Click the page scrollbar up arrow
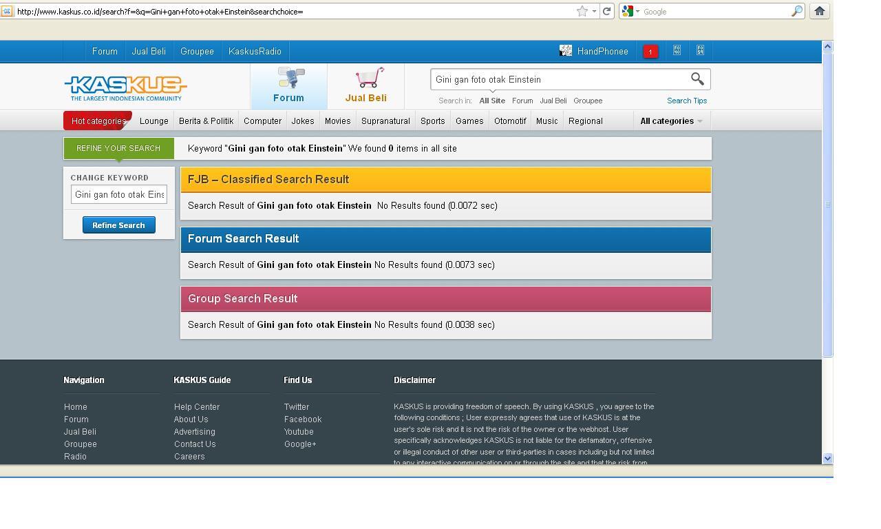The height and width of the screenshot is (529, 881). (828, 47)
